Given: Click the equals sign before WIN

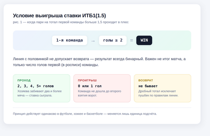Looking at the screenshot, I should 132,40.
